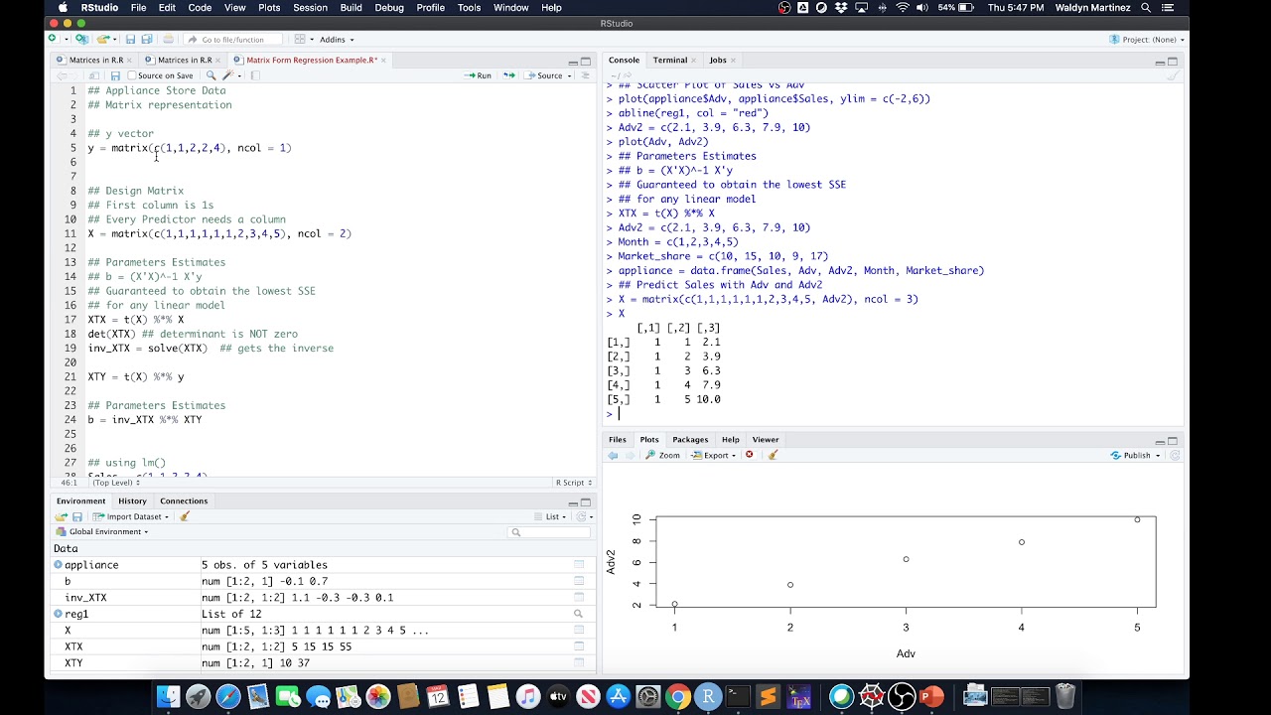Click the compile report notebook icon
Screen dimensions: 1271x715
[x=254, y=75]
